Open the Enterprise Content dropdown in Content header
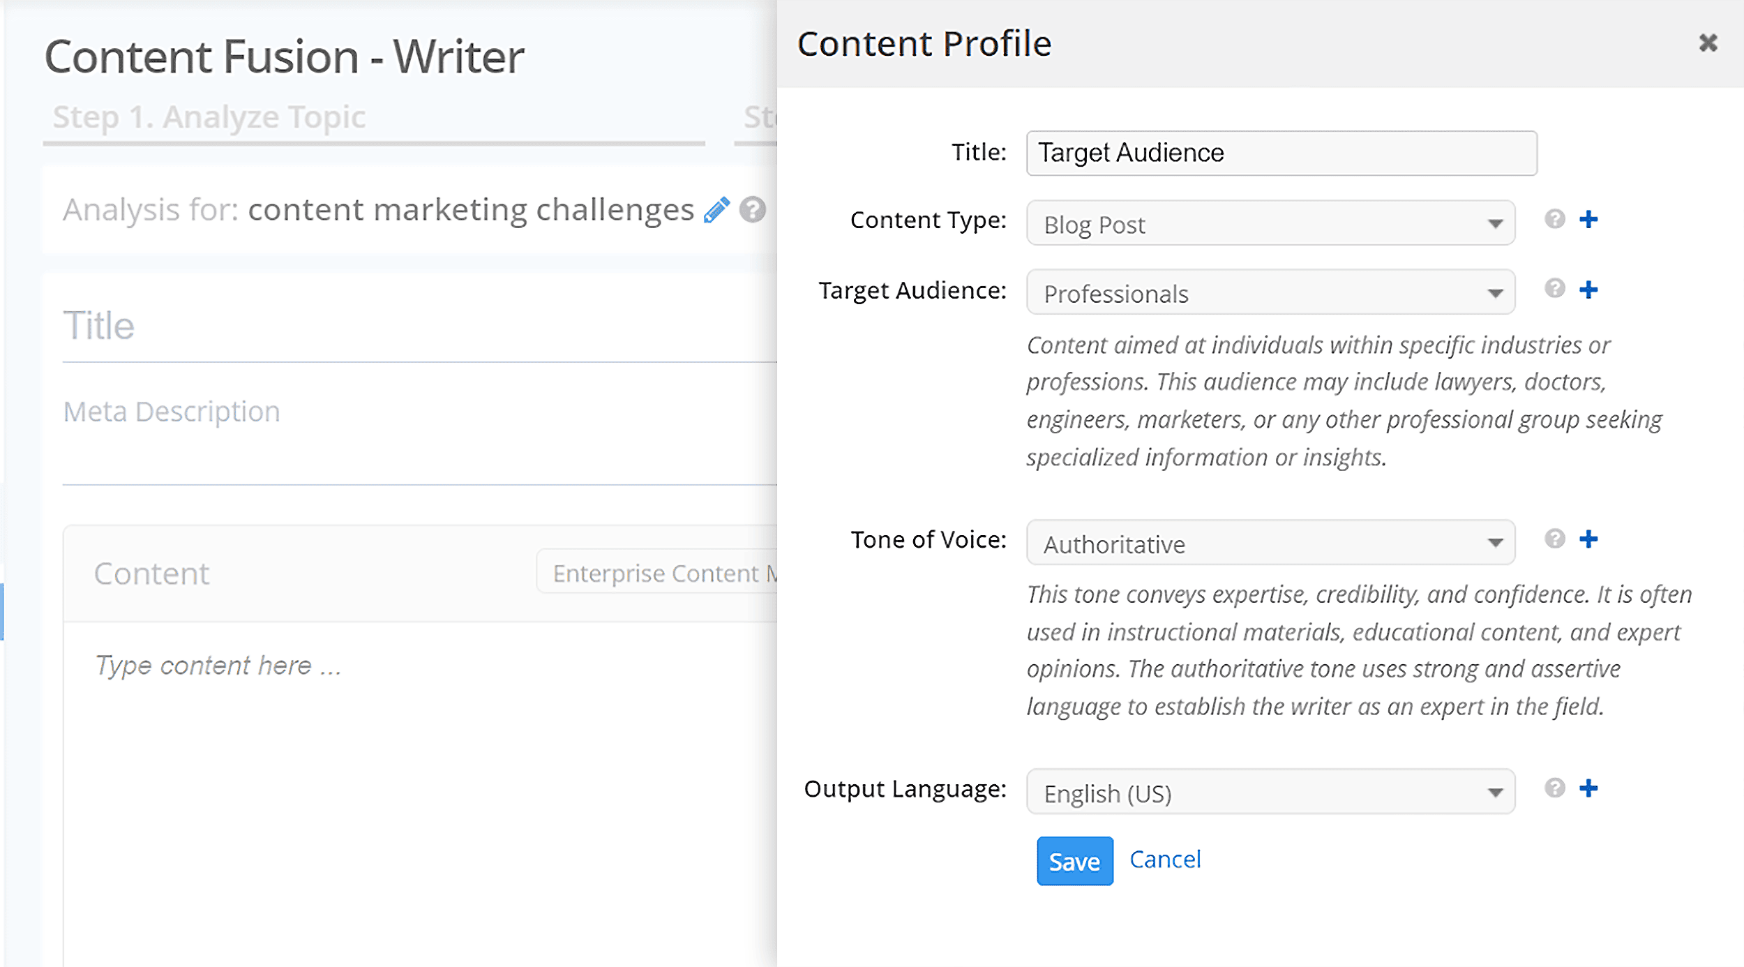Image resolution: width=1744 pixels, height=967 pixels. 656,572
